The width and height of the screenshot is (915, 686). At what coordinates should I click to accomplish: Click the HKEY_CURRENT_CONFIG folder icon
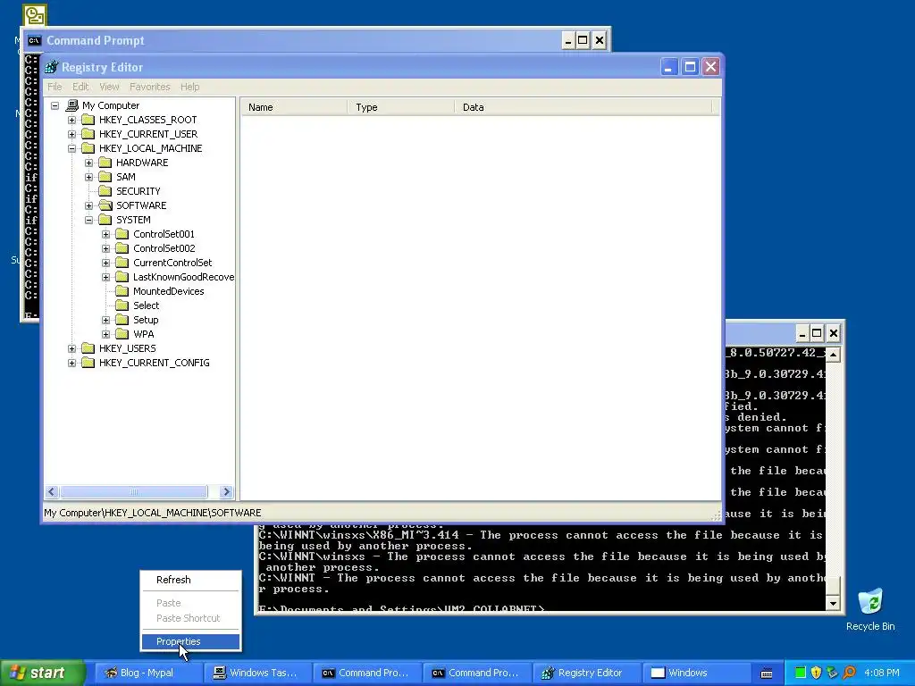click(x=88, y=363)
